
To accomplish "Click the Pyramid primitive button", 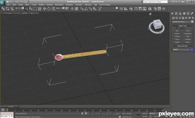I will point(188,39).
